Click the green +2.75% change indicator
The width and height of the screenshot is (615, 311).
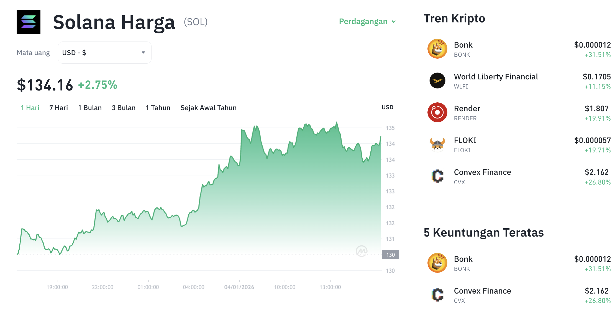pyautogui.click(x=97, y=85)
